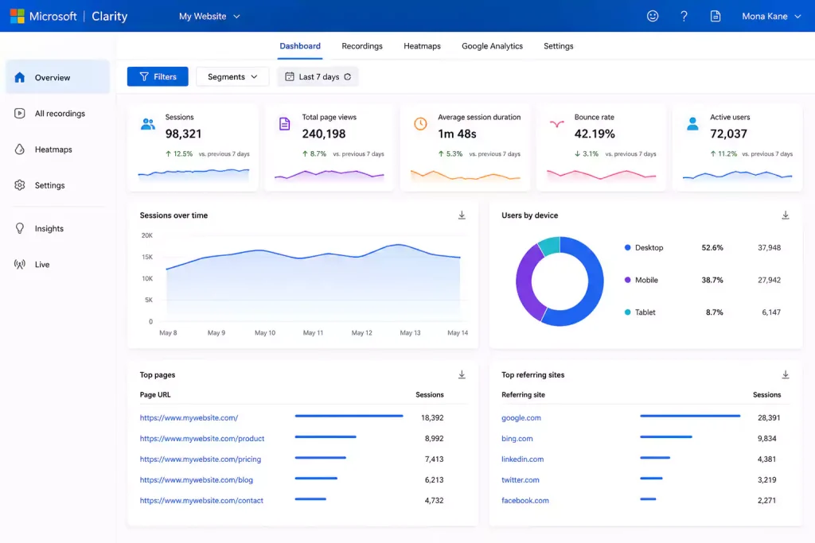Viewport: 815px width, 543px height.
Task: Click the Live broadcast icon
Action: pos(20,264)
